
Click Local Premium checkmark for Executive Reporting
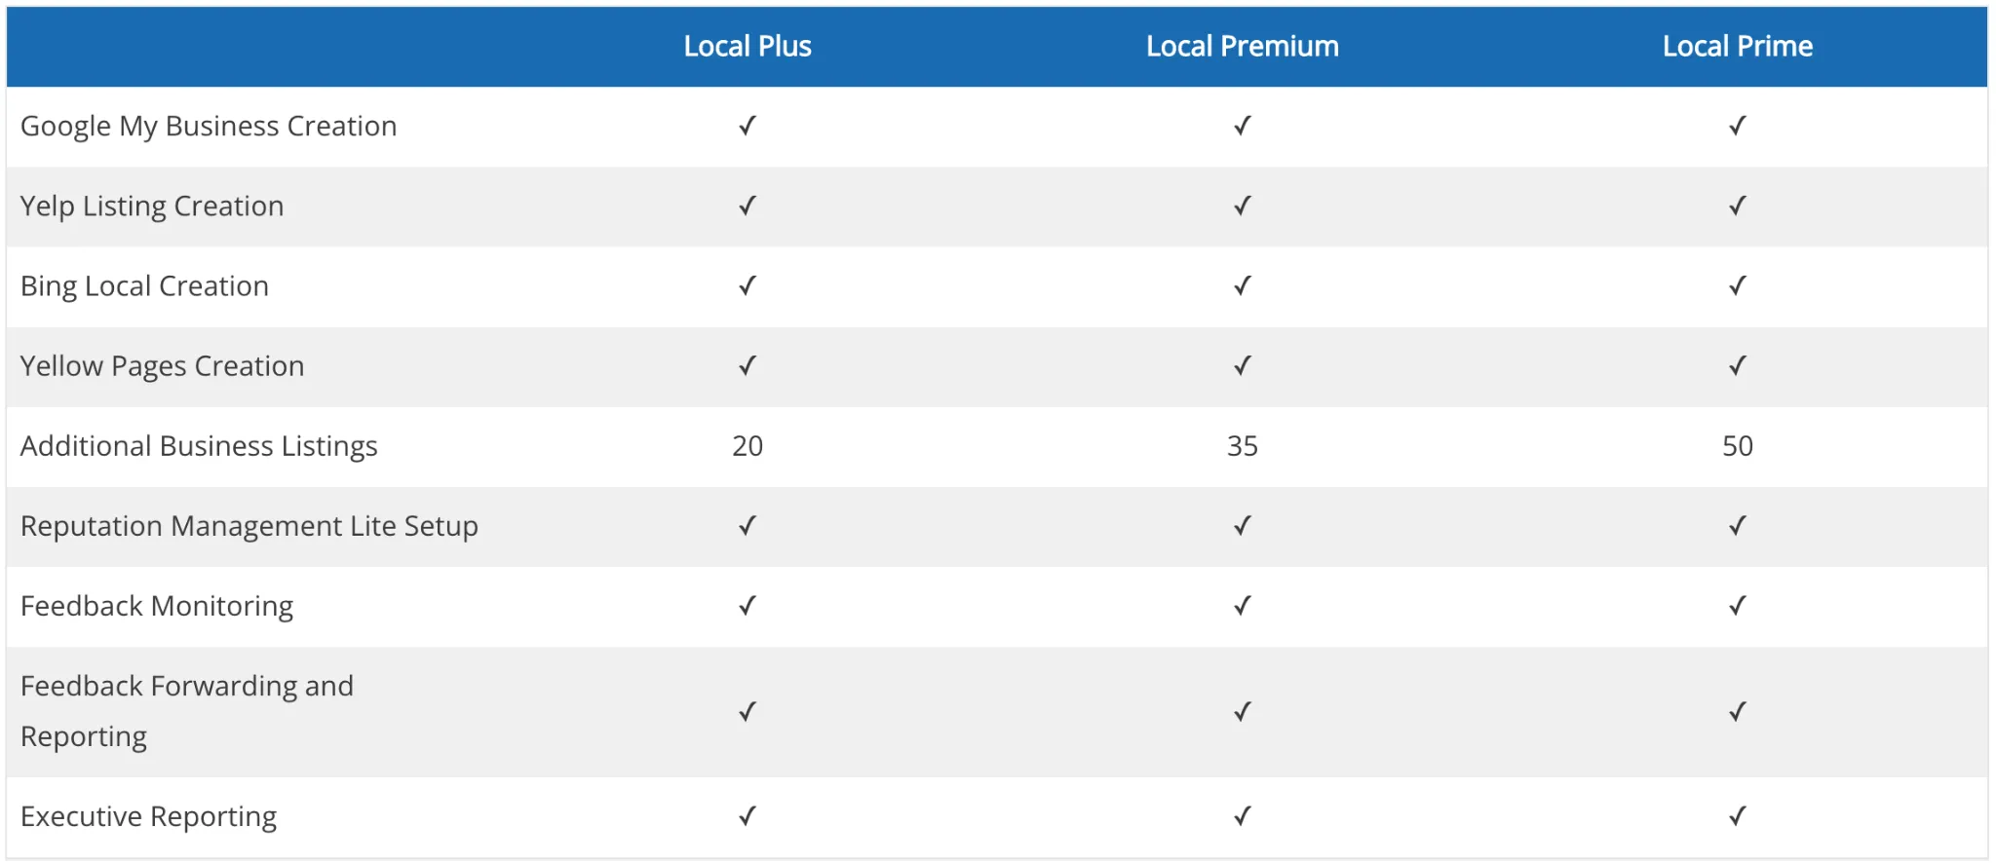[x=1243, y=816]
